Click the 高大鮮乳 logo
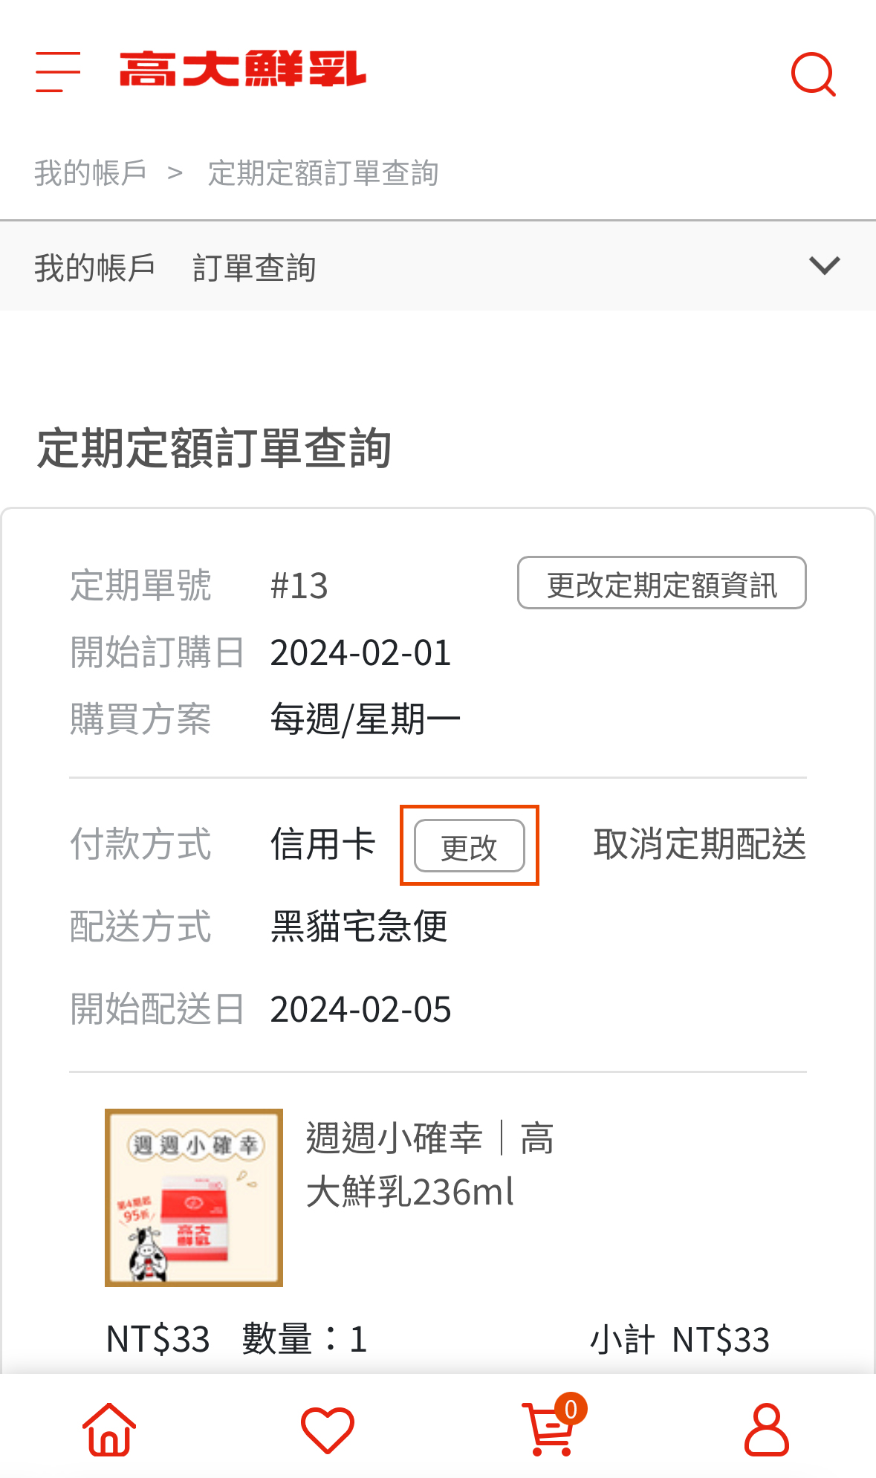This screenshot has height=1478, width=876. tap(242, 69)
